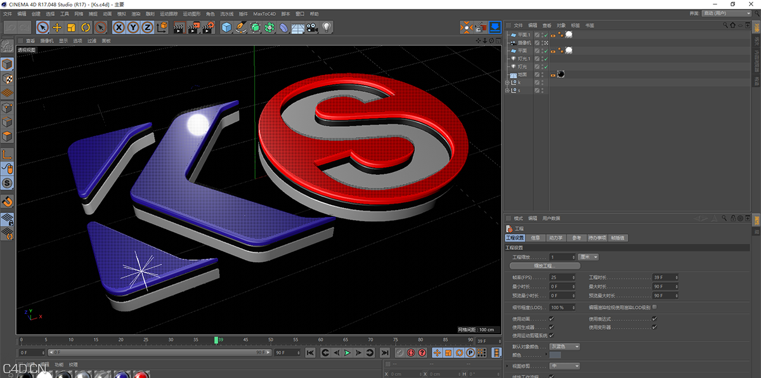Expand the k object hierarchy
761x378 pixels.
[x=507, y=82]
